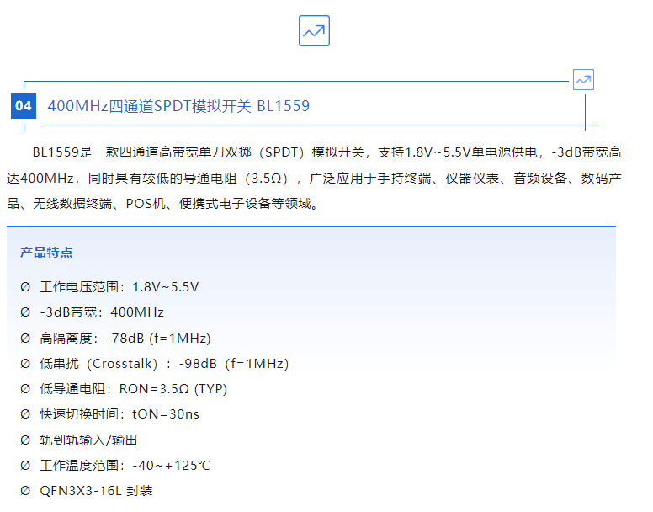Click the 低导通电阻 RON=3.5Ω line
653x512 pixels.
pyautogui.click(x=134, y=389)
